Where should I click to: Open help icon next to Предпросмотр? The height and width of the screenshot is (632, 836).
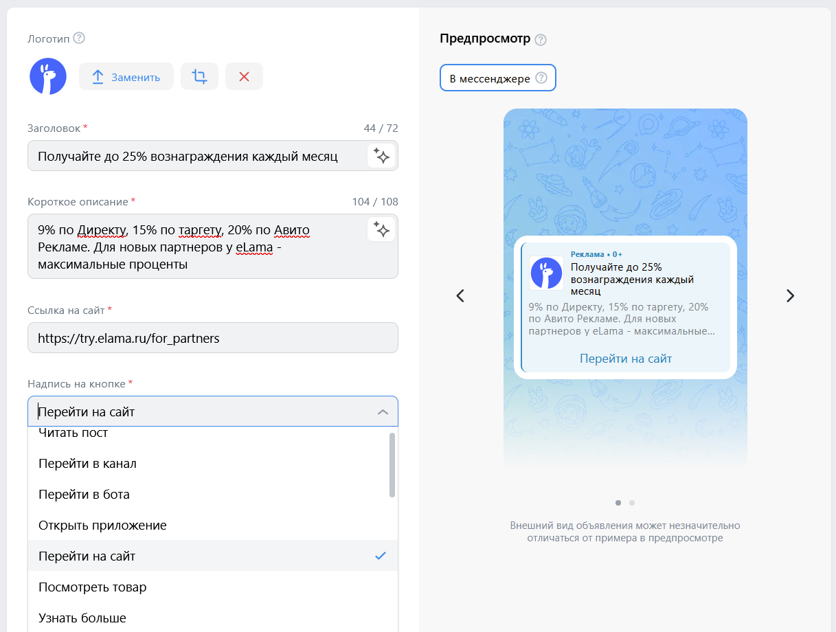coord(541,39)
